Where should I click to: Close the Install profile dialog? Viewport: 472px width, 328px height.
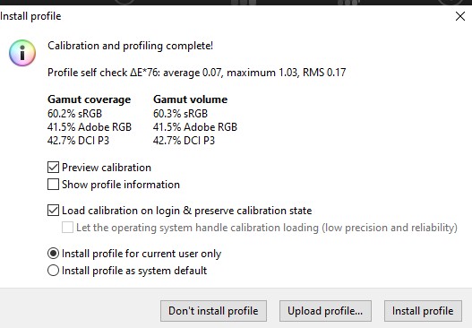[460, 16]
